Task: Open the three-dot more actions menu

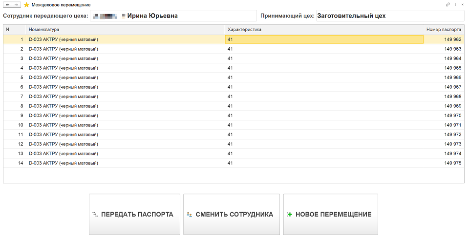Action: pyautogui.click(x=455, y=4)
